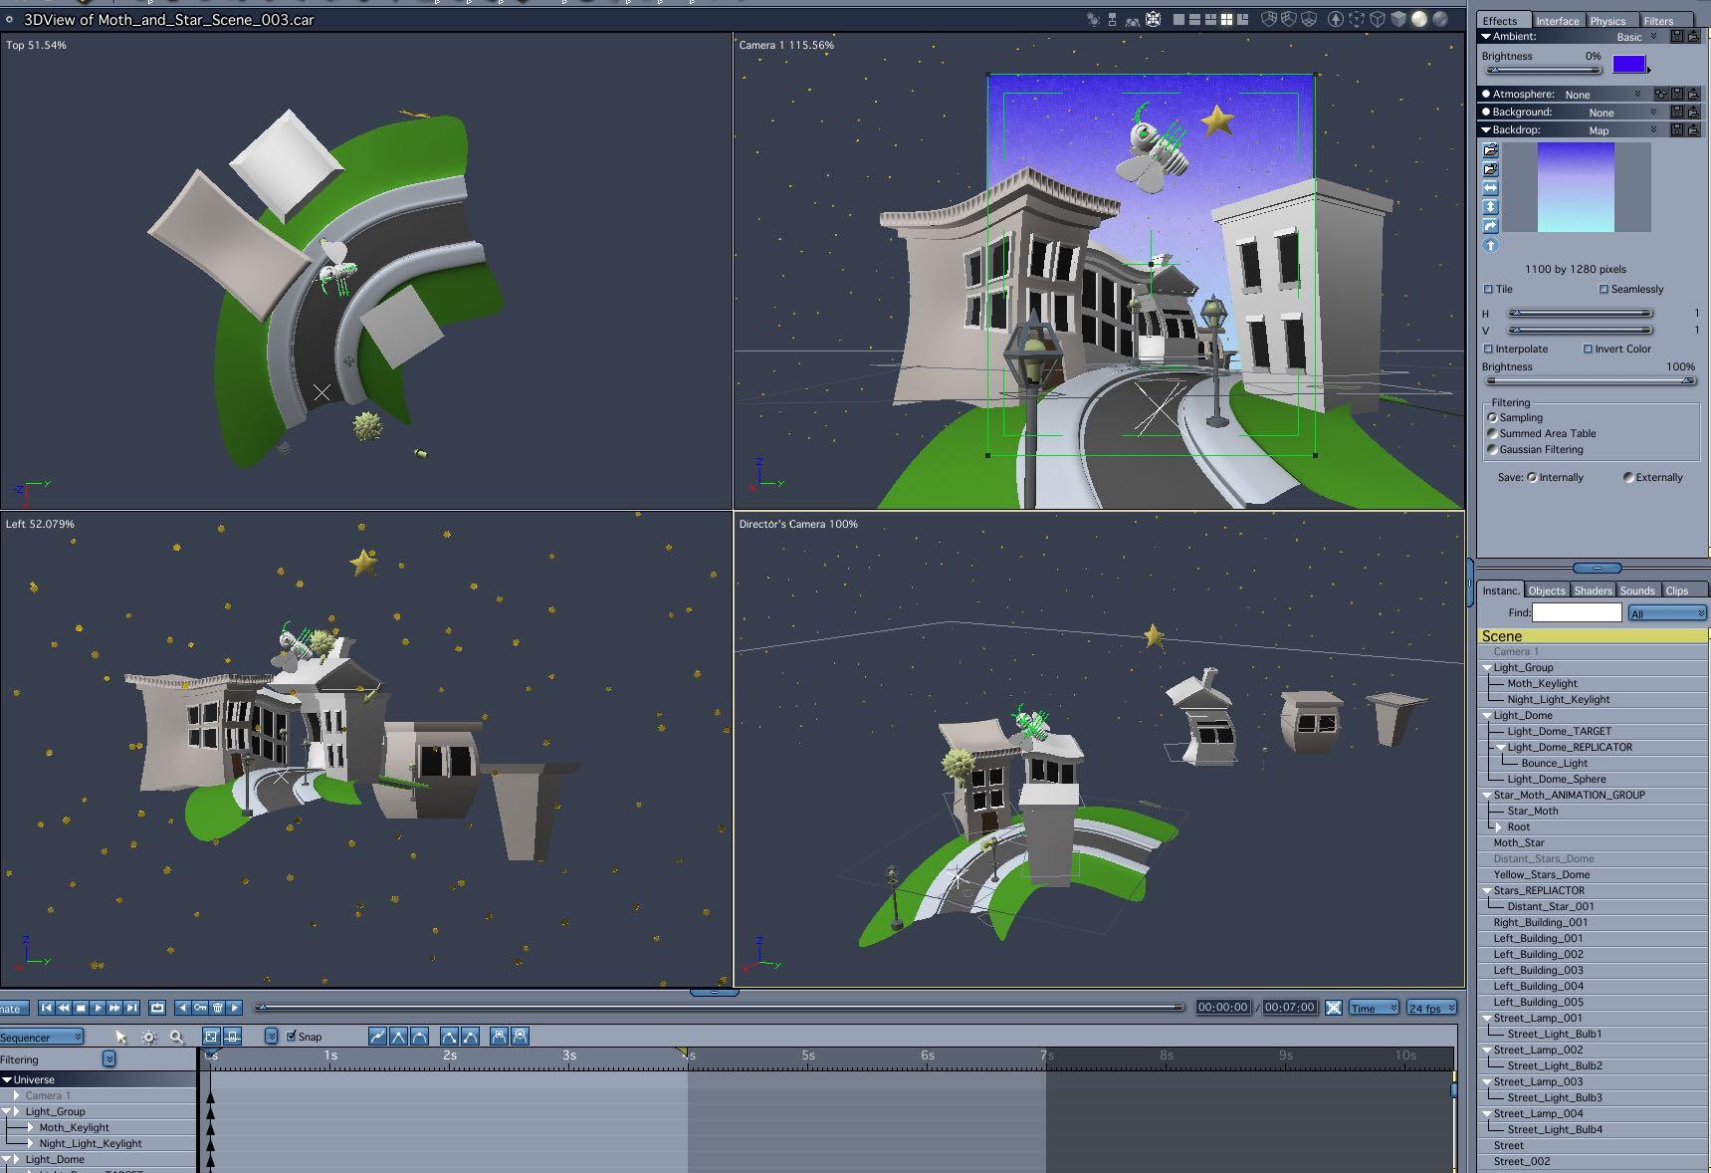
Task: Click the backdrop H scale slider
Action: click(x=1581, y=314)
